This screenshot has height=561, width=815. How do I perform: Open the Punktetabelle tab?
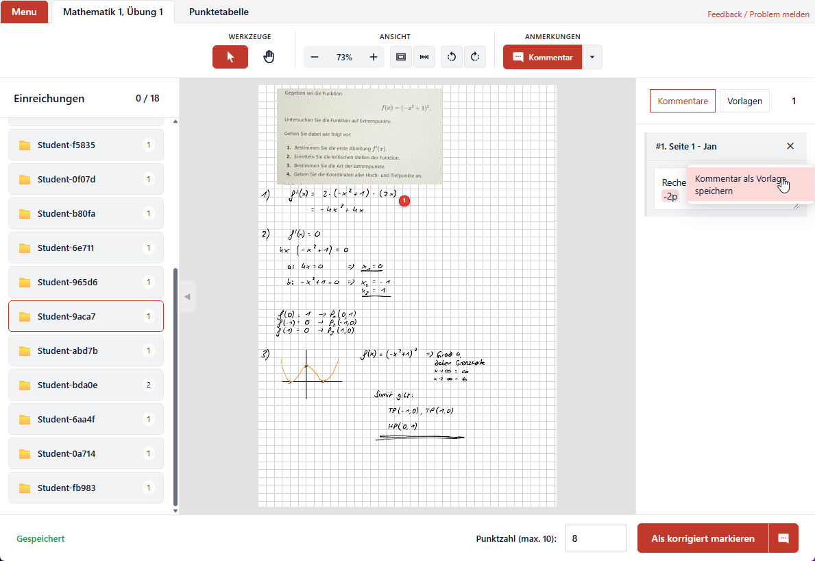tap(219, 12)
